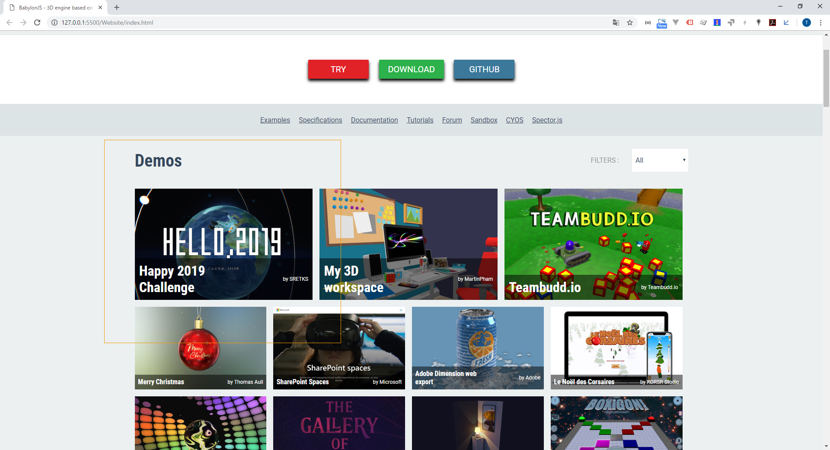
Task: Click the green DOWNLOAD button
Action: coord(412,69)
